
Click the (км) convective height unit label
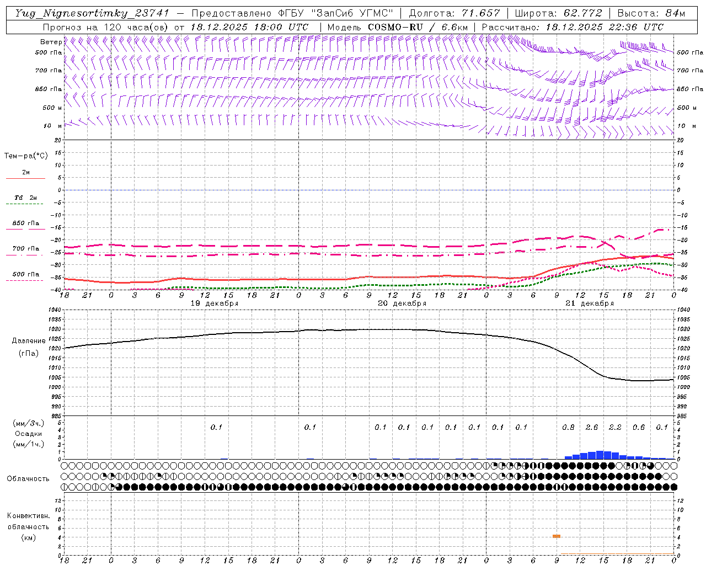[28, 537]
